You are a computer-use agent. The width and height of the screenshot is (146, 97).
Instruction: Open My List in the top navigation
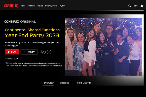click(x=62, y=6)
